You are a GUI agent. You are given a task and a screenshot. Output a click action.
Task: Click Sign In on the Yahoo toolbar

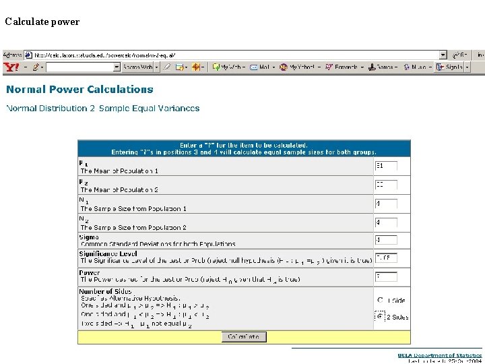point(449,67)
